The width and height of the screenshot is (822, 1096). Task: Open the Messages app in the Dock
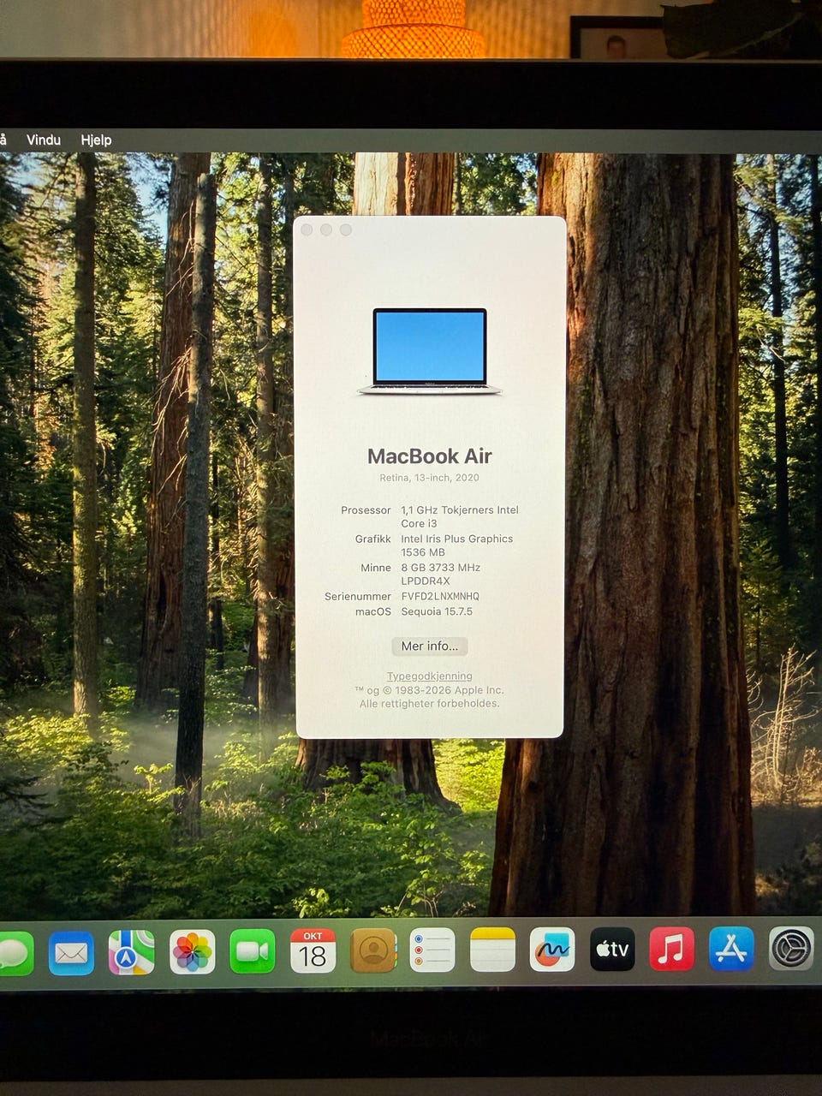click(x=15, y=952)
